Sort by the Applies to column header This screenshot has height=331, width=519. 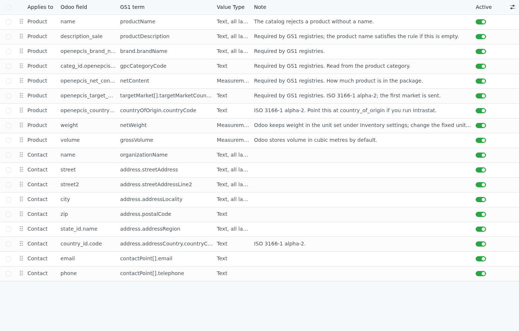pos(40,7)
